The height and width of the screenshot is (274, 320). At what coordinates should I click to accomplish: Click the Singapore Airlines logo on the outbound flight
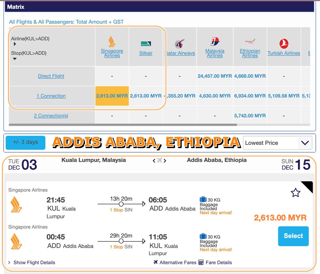tap(16, 204)
